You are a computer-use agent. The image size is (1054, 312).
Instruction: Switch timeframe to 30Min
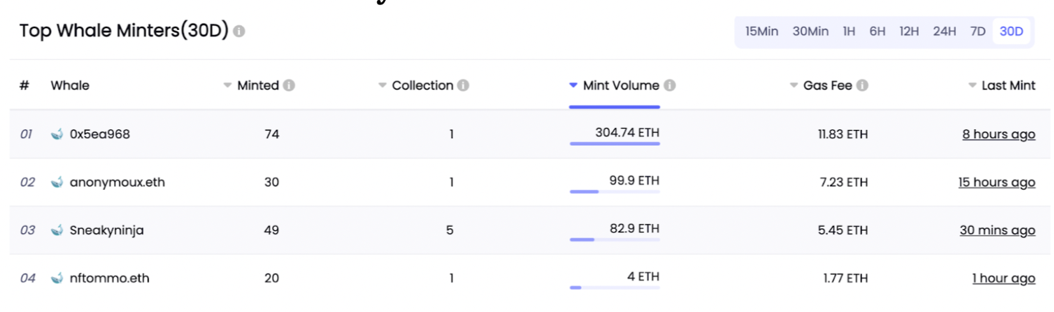[x=811, y=31]
